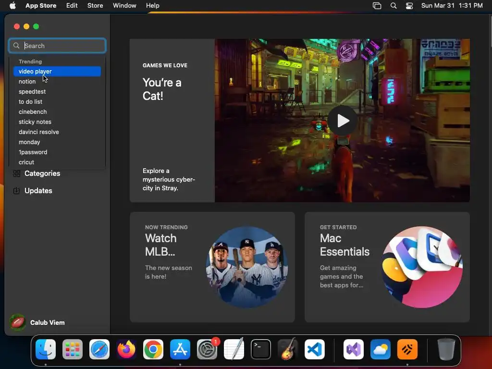
Task: Select trending search 'monday'
Action: (57, 142)
